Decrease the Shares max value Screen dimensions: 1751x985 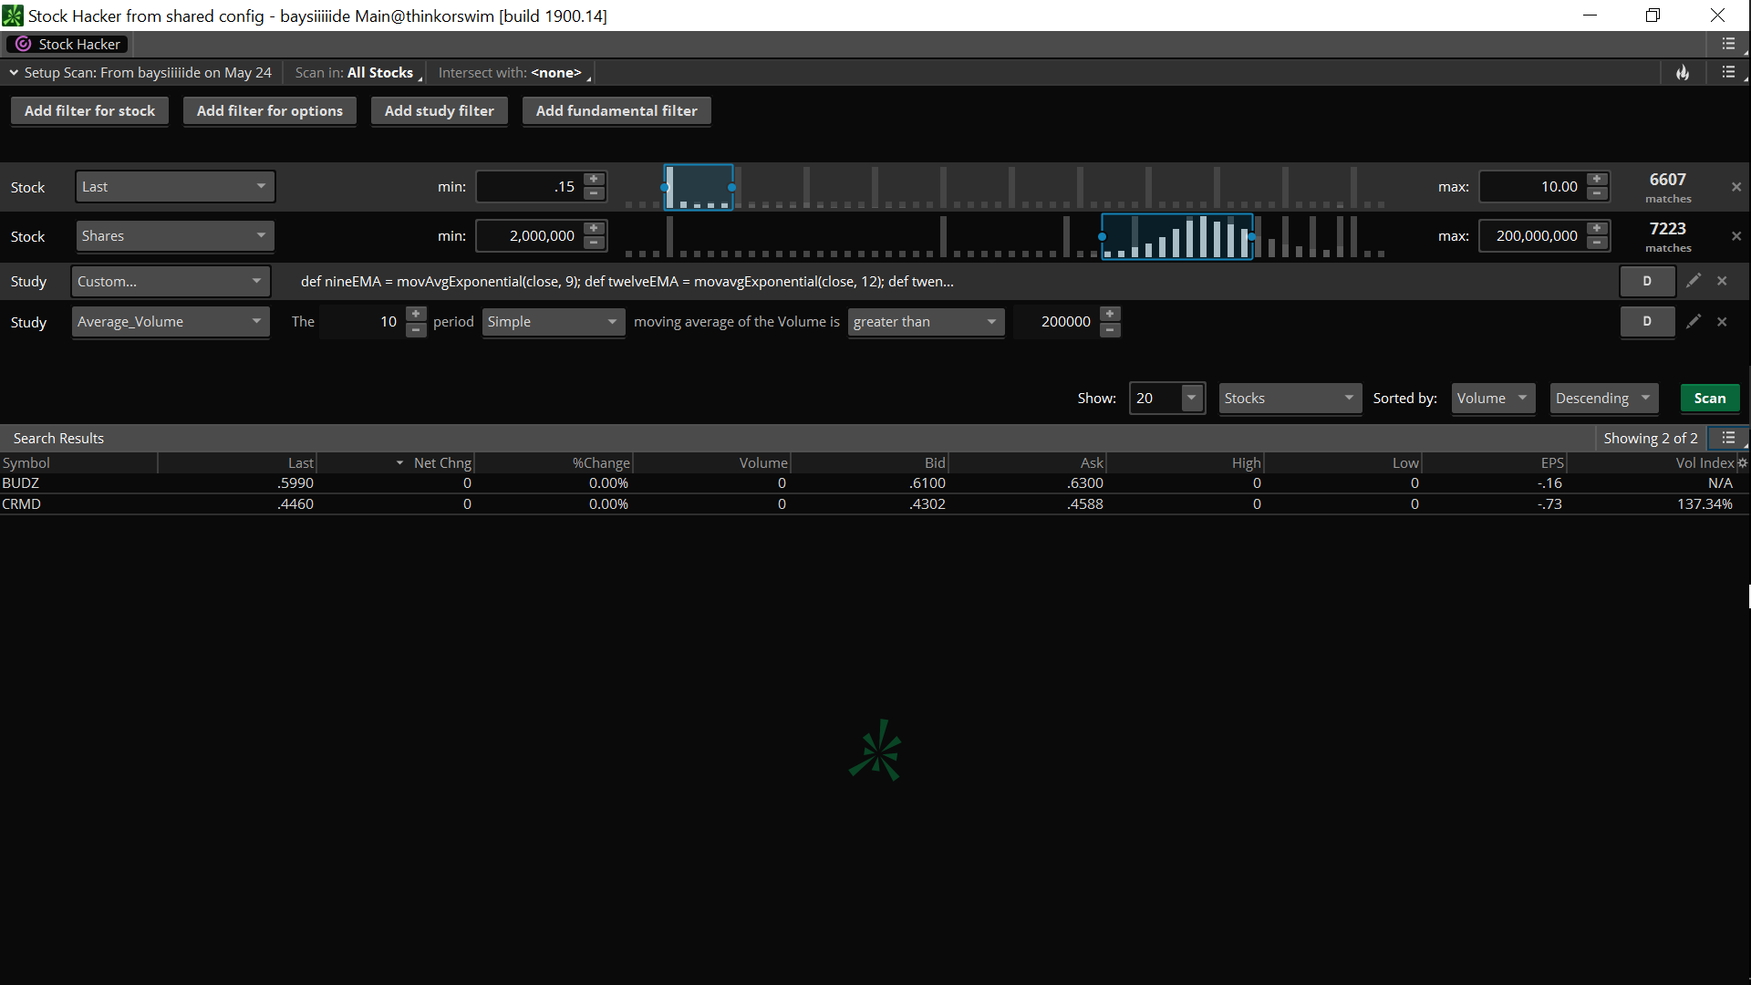pyautogui.click(x=1597, y=243)
